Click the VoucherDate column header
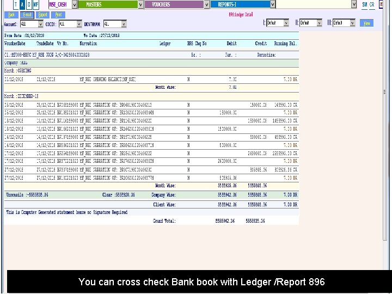392x294 pixels. [x=15, y=44]
